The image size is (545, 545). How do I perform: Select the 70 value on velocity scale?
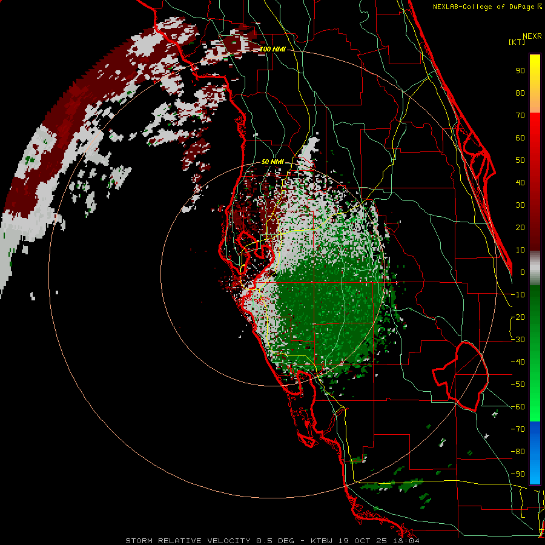(520, 116)
